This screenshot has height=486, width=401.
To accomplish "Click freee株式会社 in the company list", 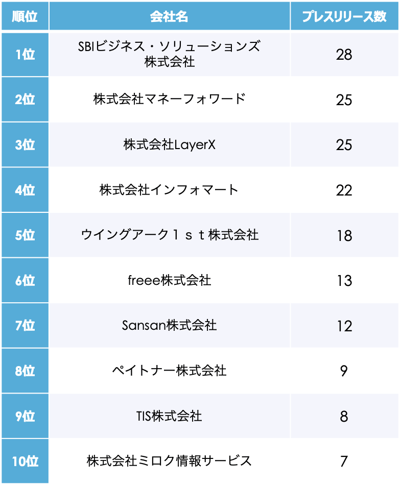I will click(x=169, y=280).
